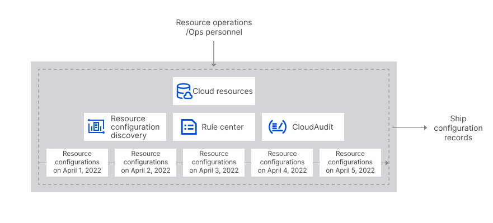
Task: Open Resource configurations on April 2, 2022
Action: click(145, 163)
